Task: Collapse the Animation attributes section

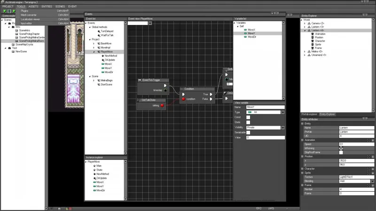Action: (x=302, y=140)
